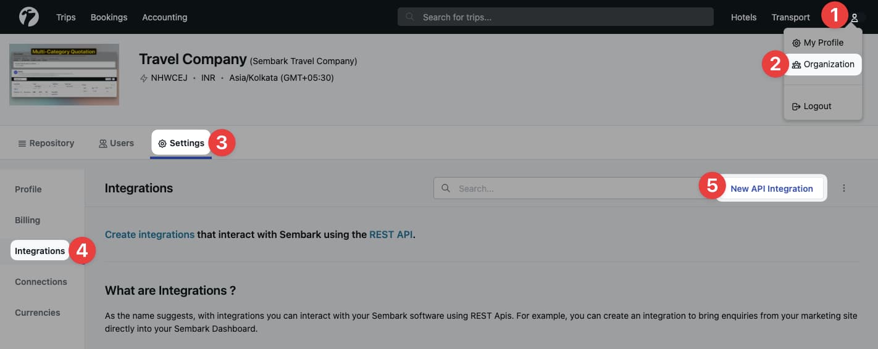The image size is (878, 349).
Task: Focus the Search for trips field
Action: (556, 17)
